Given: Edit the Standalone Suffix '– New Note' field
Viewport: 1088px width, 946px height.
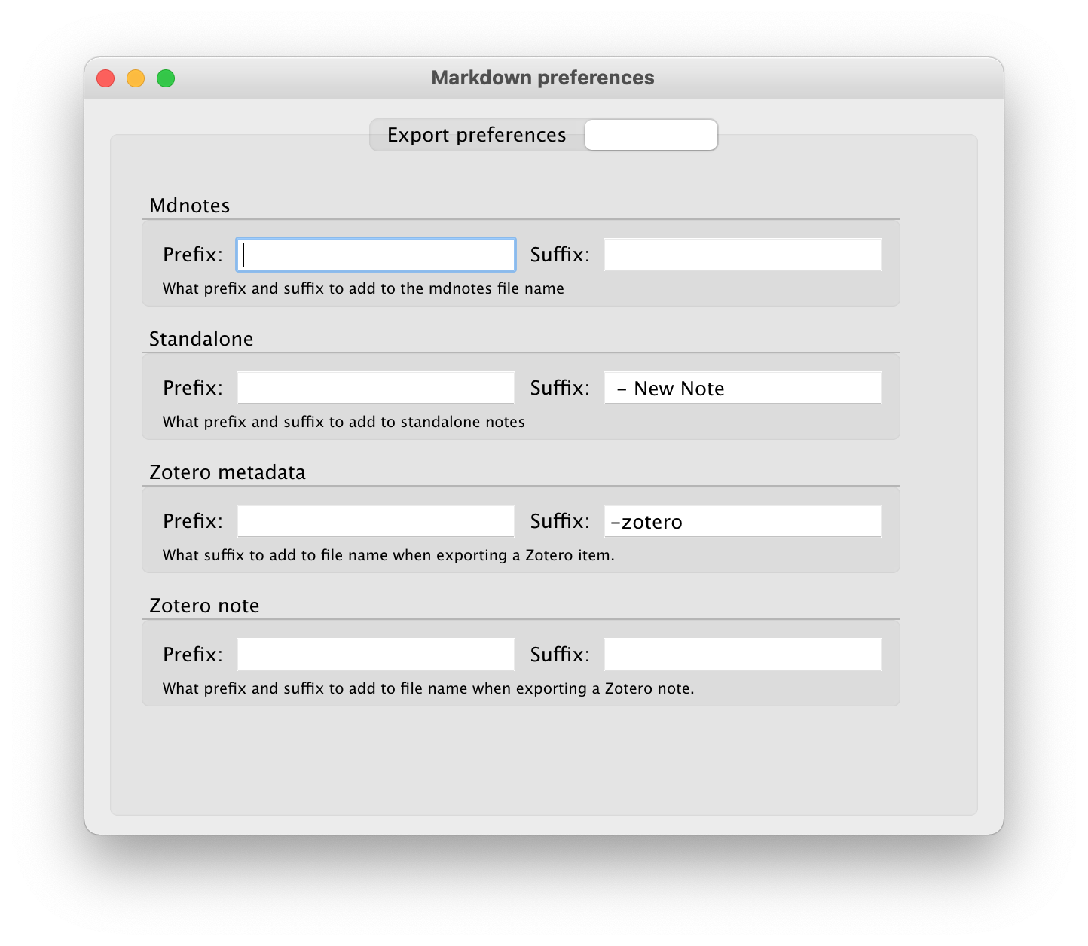Looking at the screenshot, I should pyautogui.click(x=743, y=388).
